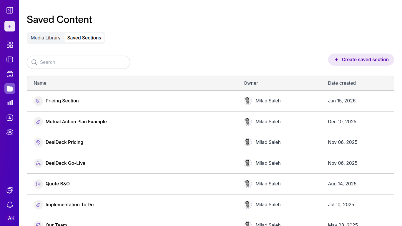Select the templates panel icon in sidebar
The width and height of the screenshot is (402, 226).
coord(10,59)
